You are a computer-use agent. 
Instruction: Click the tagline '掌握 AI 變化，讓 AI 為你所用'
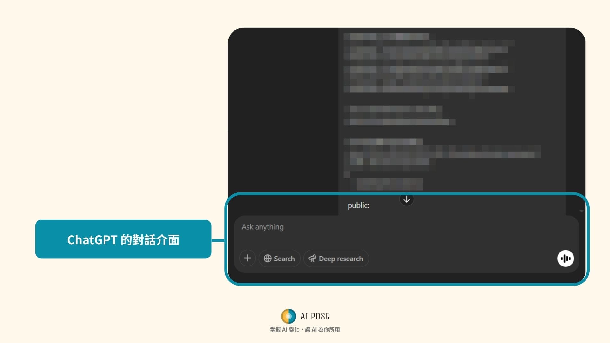click(305, 330)
